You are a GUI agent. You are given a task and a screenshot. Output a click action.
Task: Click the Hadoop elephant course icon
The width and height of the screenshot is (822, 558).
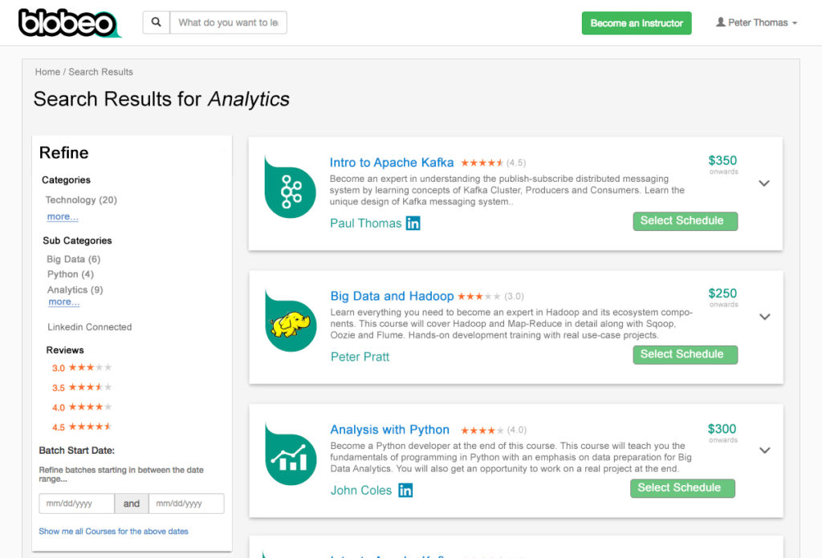[291, 323]
